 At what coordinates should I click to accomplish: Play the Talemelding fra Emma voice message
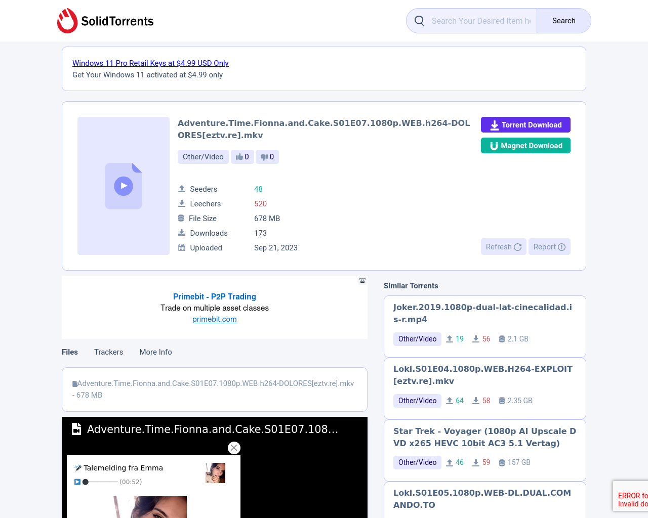(x=77, y=482)
